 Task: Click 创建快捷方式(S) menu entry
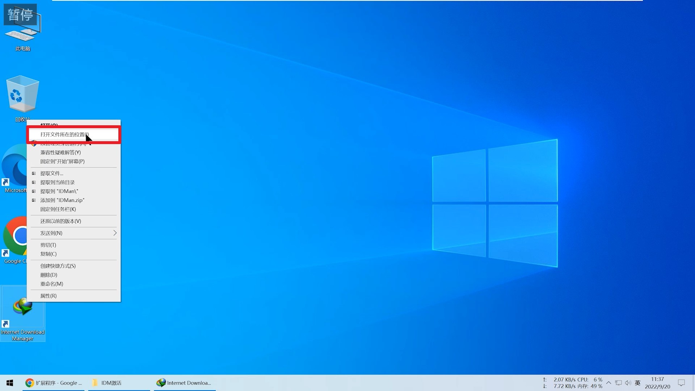click(x=58, y=266)
